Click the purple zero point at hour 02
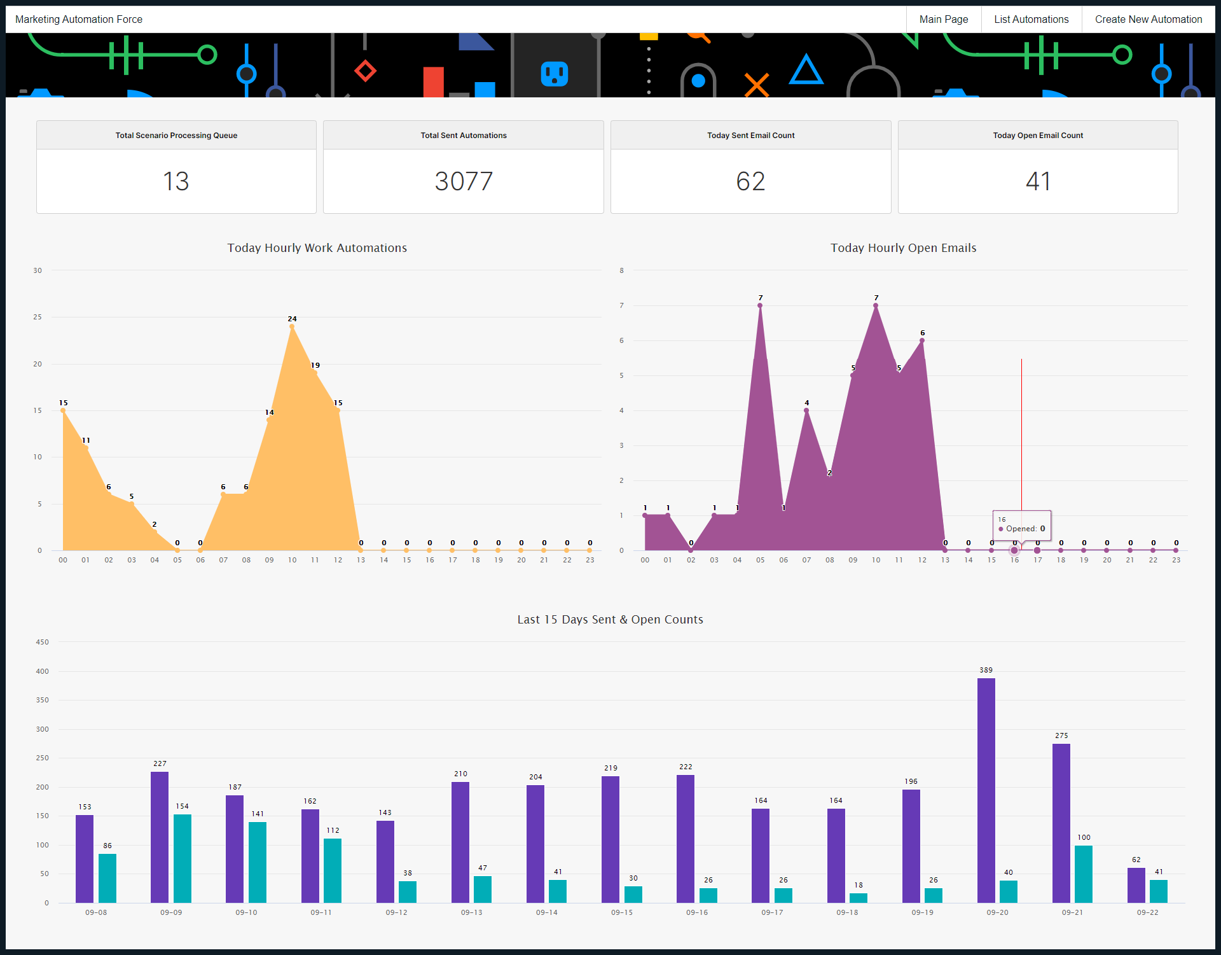The height and width of the screenshot is (955, 1221). pos(691,550)
